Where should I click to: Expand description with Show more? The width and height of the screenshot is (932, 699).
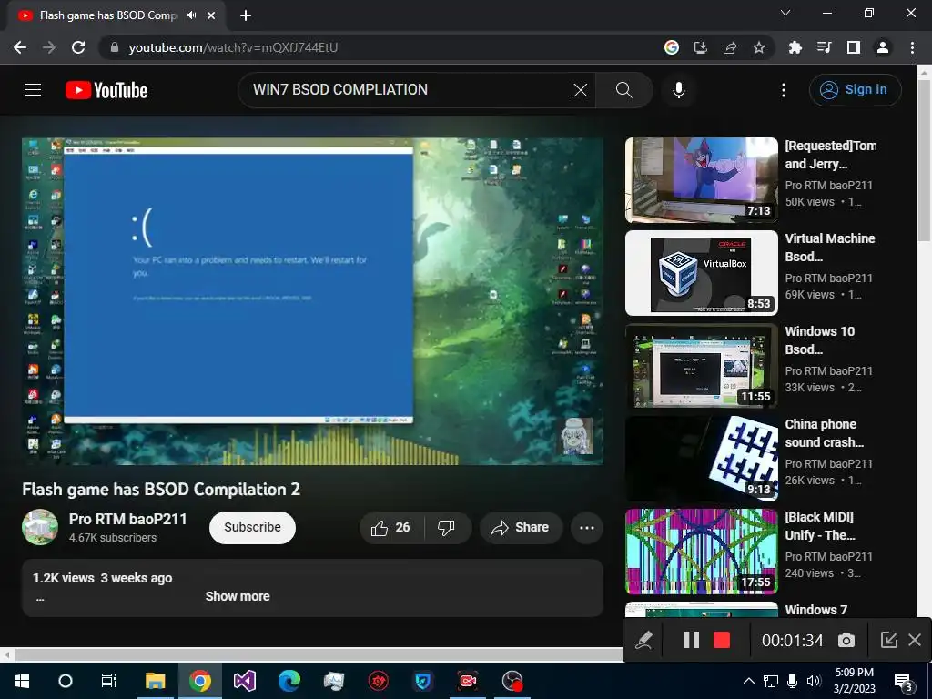coord(238,596)
